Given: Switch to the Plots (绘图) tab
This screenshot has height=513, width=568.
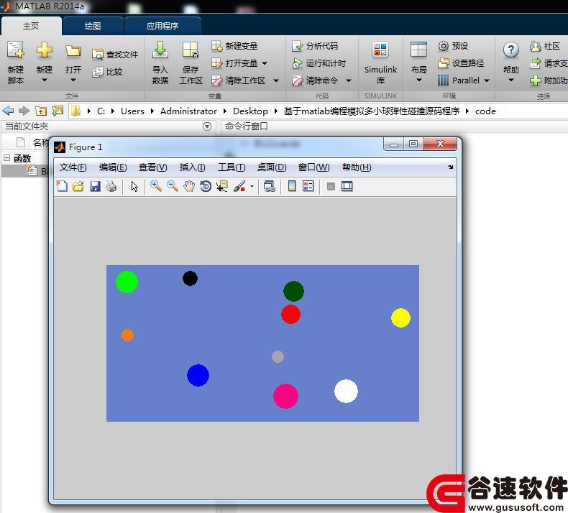Looking at the screenshot, I should click(92, 26).
